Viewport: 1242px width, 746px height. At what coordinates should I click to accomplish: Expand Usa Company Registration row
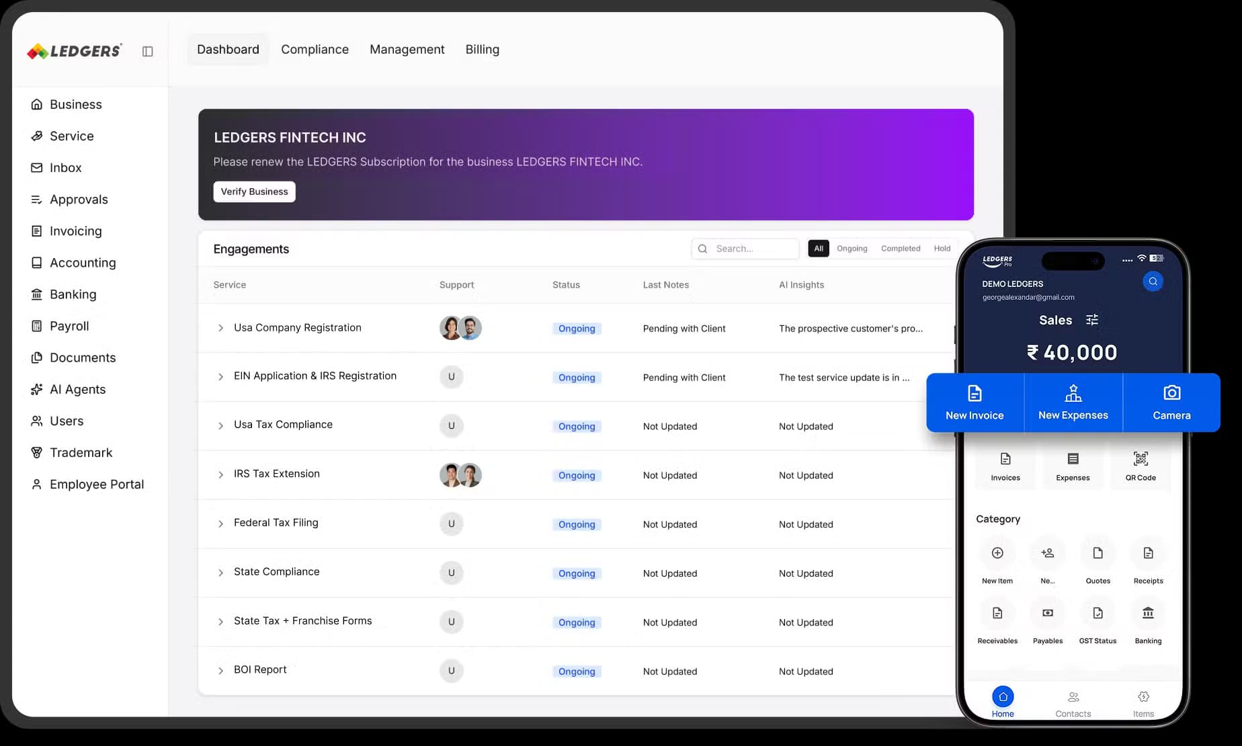coord(220,328)
